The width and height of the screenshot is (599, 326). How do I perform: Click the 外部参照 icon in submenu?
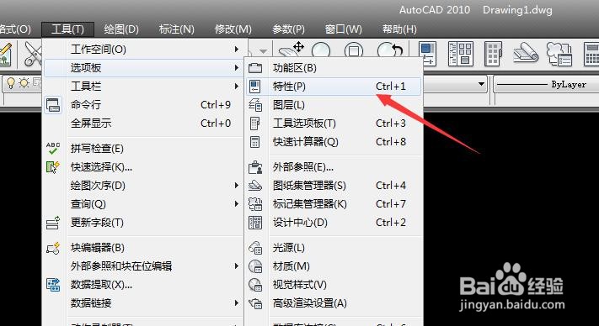click(x=255, y=167)
